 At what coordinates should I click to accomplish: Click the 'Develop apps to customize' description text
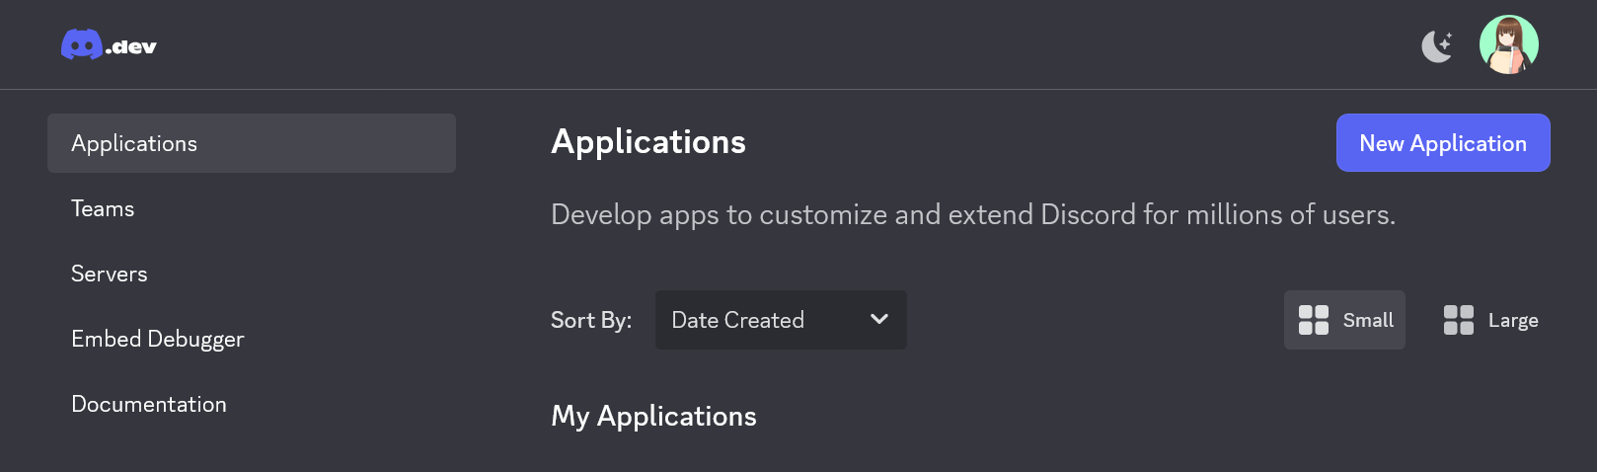click(x=973, y=215)
